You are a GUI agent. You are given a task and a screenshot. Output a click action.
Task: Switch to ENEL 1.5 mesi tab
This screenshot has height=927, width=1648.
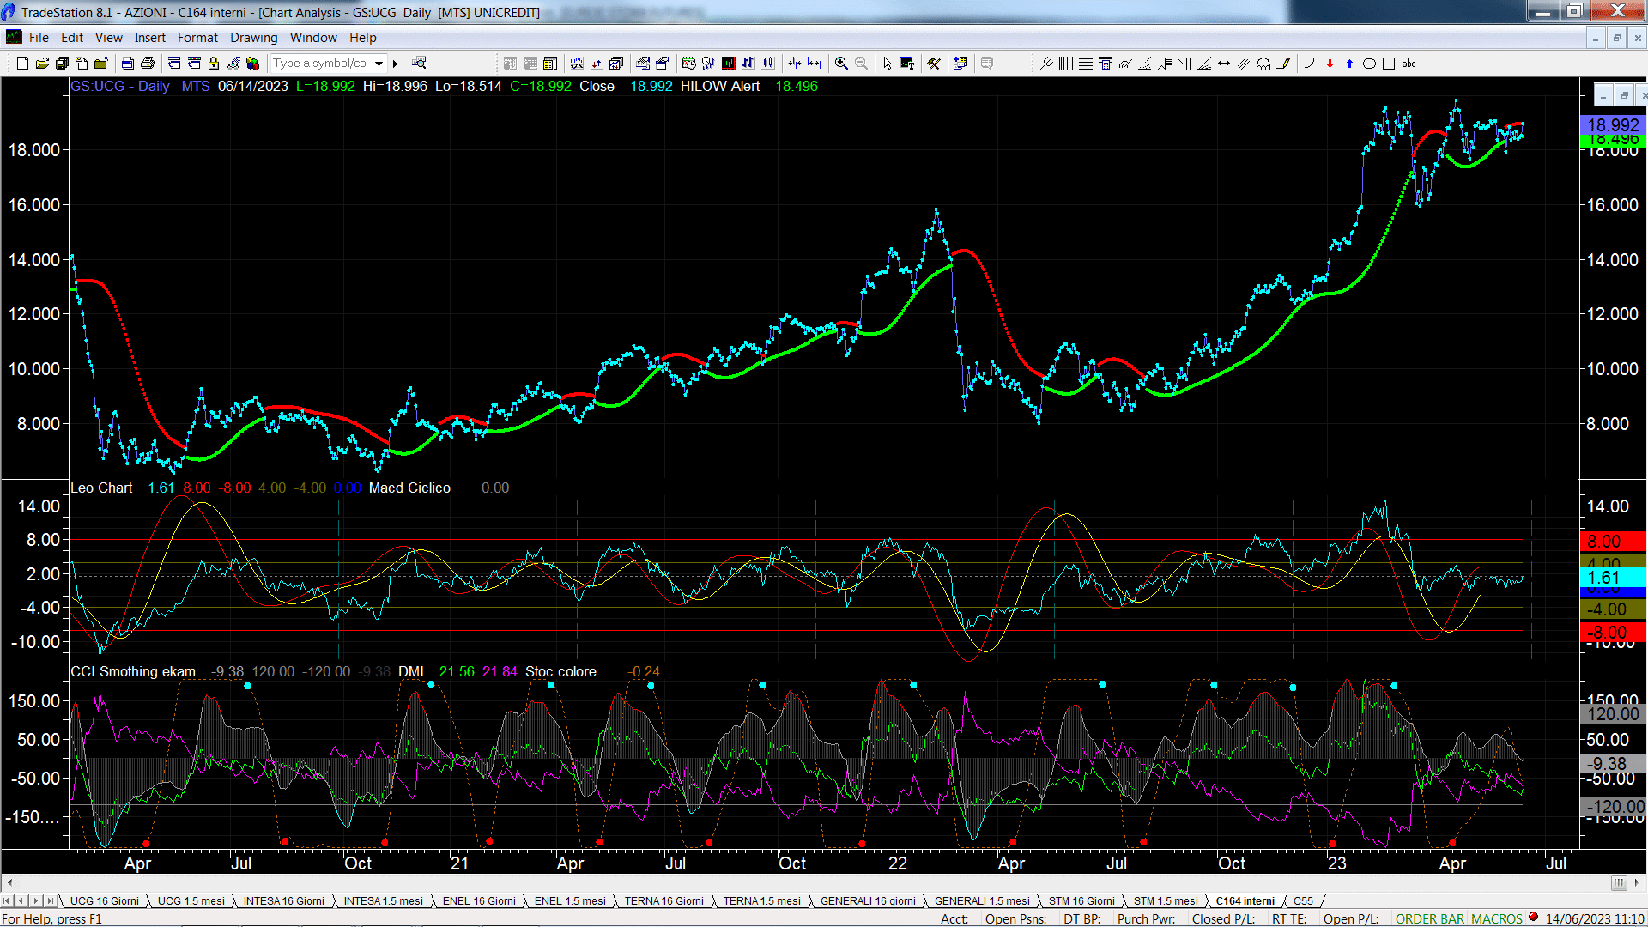tap(570, 901)
